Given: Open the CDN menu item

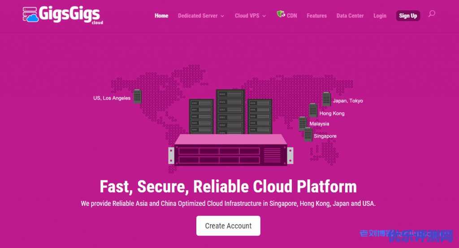Looking at the screenshot, I should coord(291,16).
